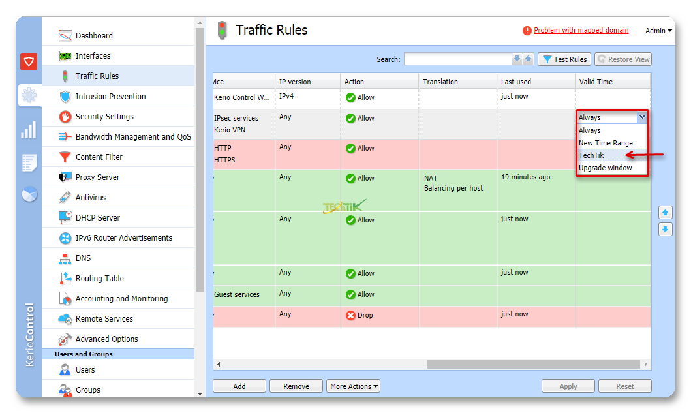Viewport: 691px width, 413px height.
Task: Select New Time Range option
Action: (606, 143)
